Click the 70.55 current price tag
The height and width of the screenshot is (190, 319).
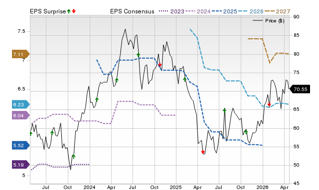[300, 90]
